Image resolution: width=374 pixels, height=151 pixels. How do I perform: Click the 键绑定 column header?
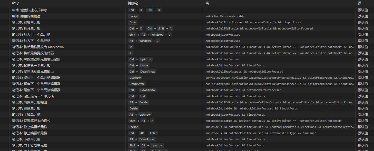(131, 3)
